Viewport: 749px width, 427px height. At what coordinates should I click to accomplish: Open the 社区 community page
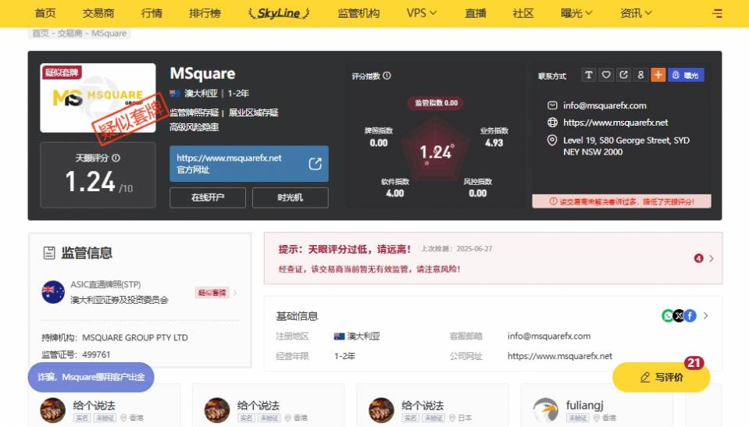tap(523, 13)
